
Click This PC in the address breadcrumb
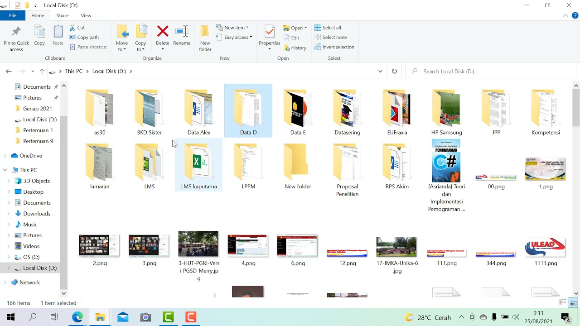(x=74, y=71)
